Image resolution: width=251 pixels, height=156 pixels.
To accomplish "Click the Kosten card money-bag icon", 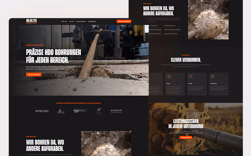I will click(x=169, y=76).
